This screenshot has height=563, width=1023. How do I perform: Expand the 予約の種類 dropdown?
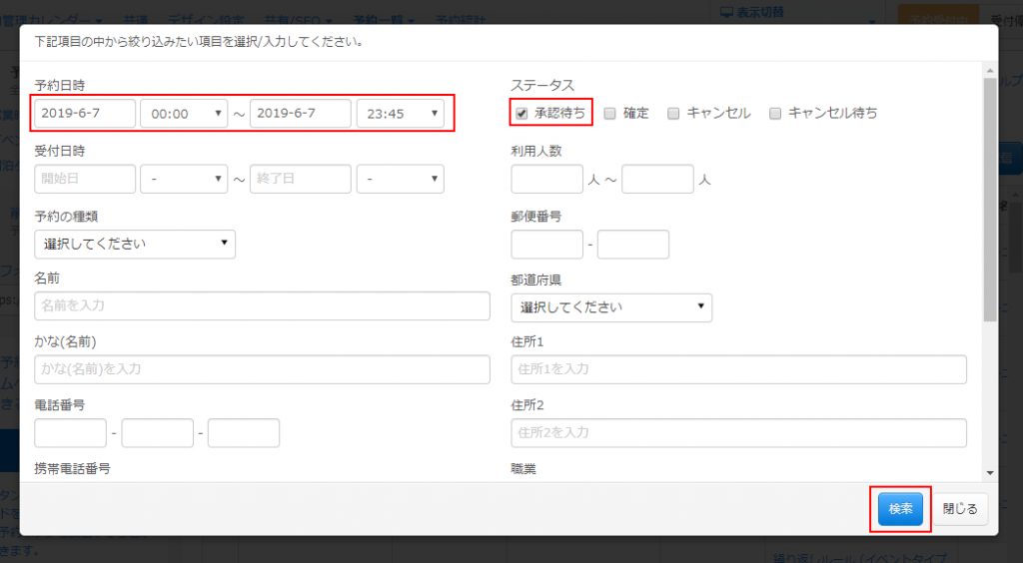pos(135,244)
